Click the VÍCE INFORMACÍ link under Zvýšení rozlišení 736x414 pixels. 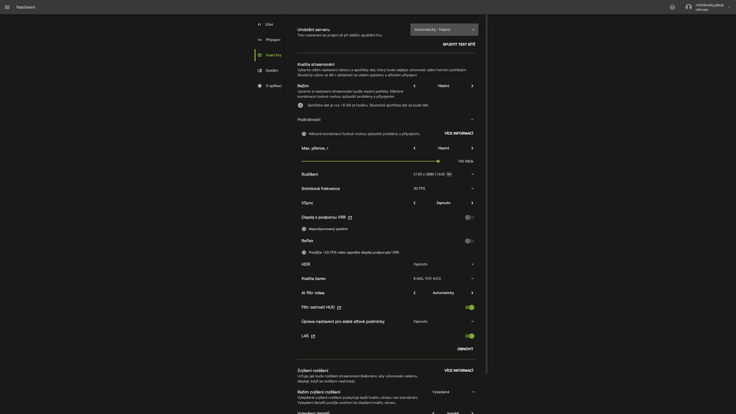(x=458, y=370)
